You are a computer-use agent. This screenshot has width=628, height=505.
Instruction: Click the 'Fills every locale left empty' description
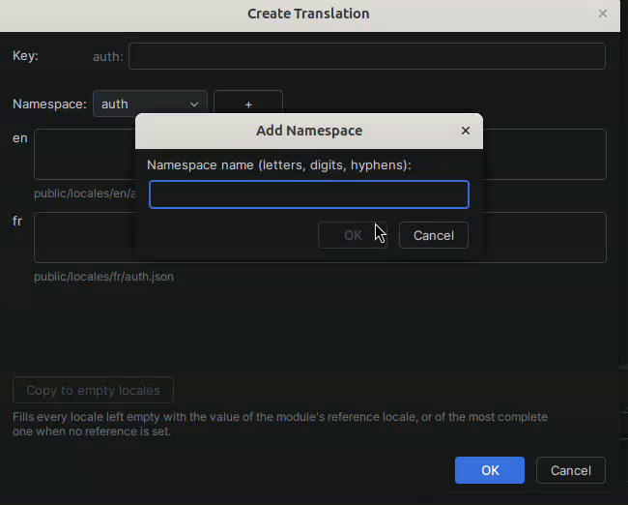click(280, 424)
